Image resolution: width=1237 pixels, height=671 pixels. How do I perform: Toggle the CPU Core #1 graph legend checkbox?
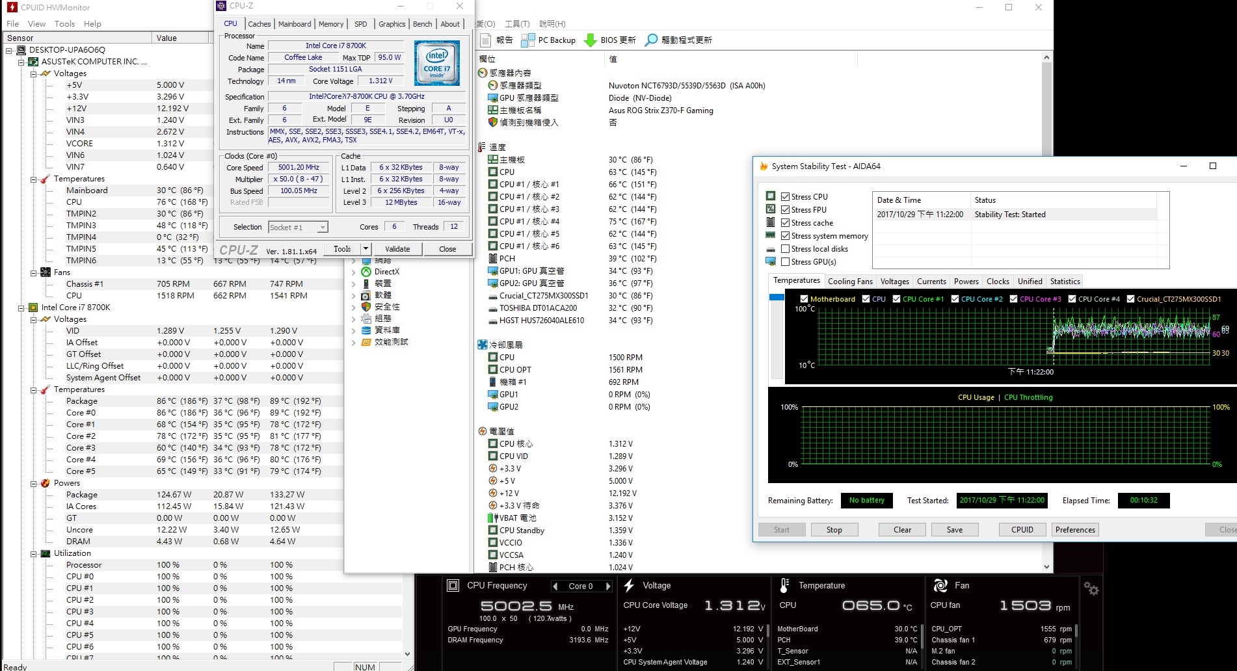[x=896, y=299]
